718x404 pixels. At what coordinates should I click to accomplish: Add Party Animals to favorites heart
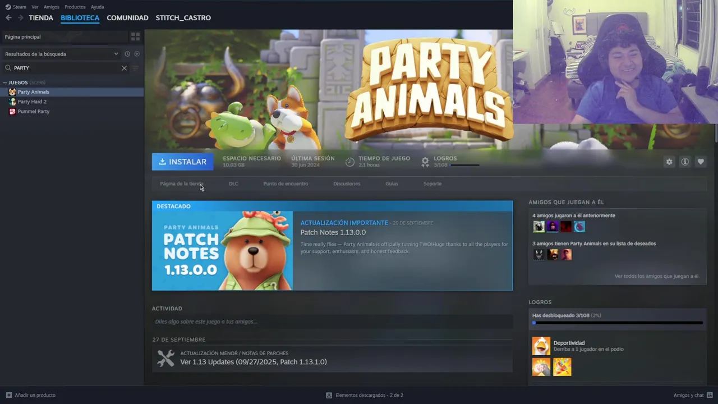701,162
